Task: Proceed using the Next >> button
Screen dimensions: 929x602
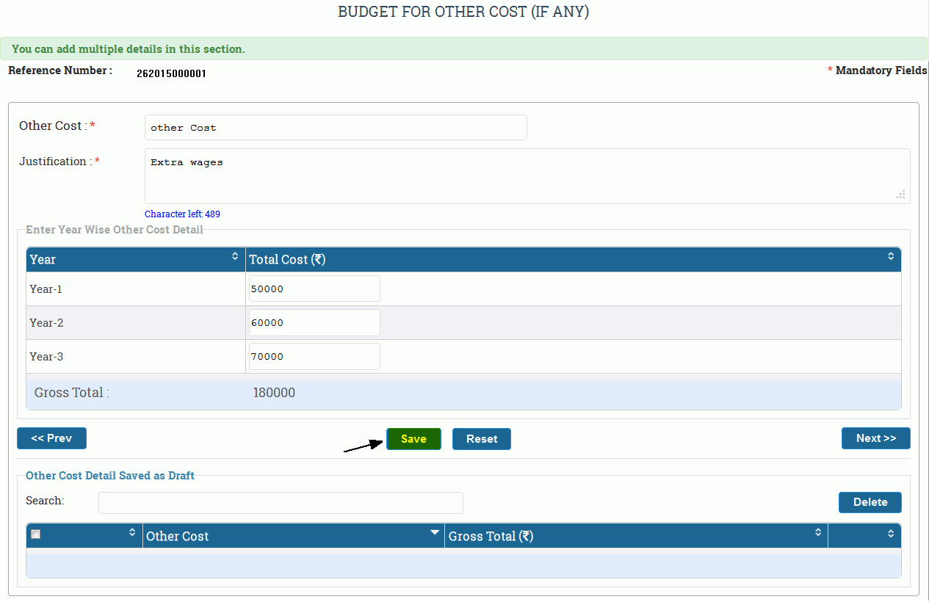Action: pos(875,438)
